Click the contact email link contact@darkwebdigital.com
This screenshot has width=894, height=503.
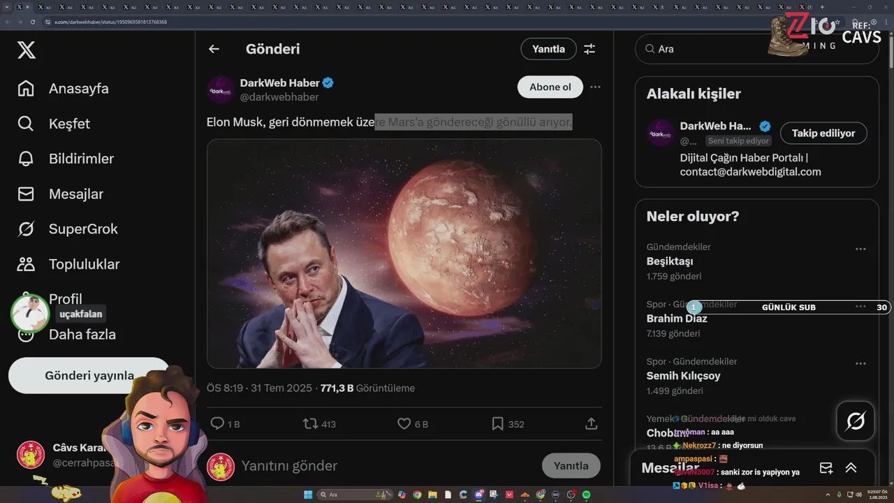click(x=750, y=172)
